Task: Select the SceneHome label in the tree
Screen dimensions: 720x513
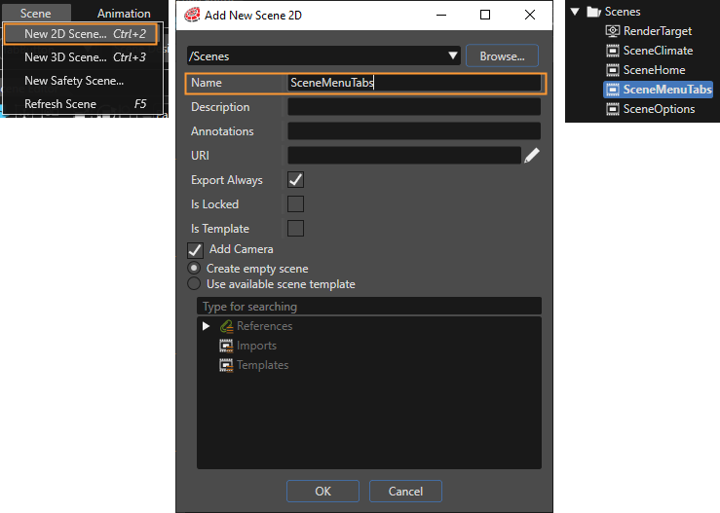Action: (x=655, y=70)
